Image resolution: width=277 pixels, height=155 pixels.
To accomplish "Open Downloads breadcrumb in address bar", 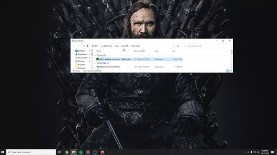I will [135, 46].
